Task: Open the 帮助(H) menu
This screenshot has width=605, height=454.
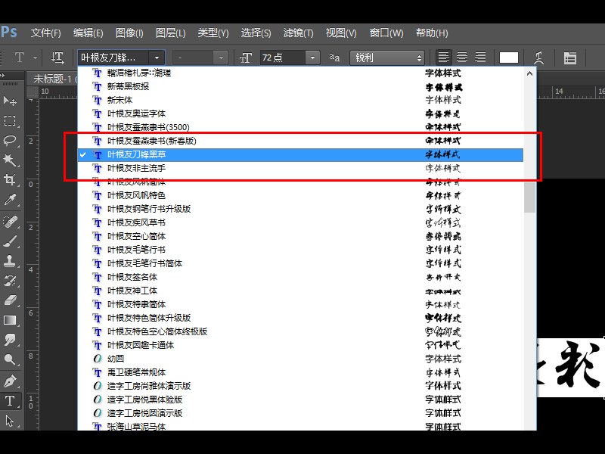Action: point(432,33)
